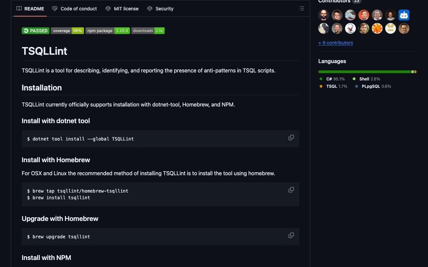Open the README outline list icon
This screenshot has height=267, width=428.
coord(302,9)
